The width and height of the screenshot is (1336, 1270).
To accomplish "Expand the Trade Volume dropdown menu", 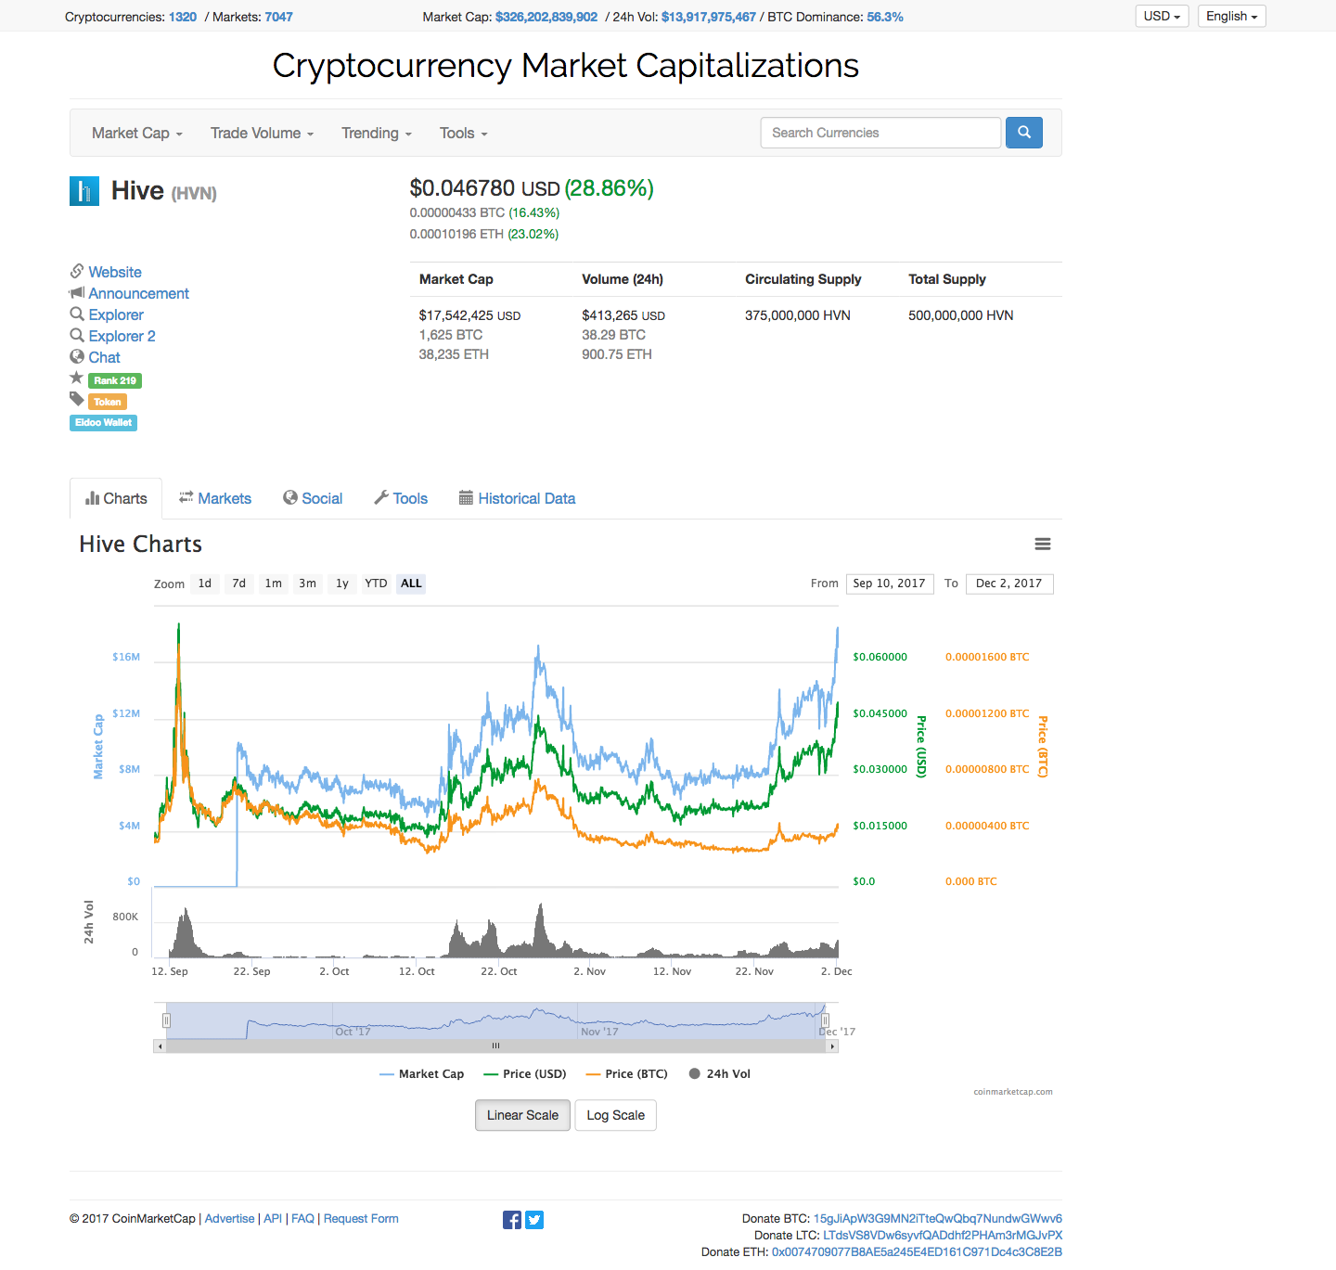I will pyautogui.click(x=262, y=133).
